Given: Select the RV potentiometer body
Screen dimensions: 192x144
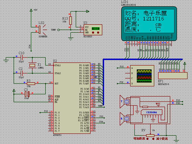Looking at the screenshot, I should pyautogui.click(x=150, y=136).
